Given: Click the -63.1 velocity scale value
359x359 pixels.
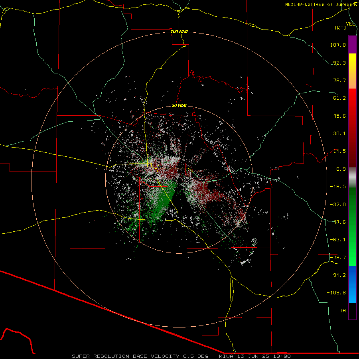Looking at the screenshot, I should coord(338,240).
